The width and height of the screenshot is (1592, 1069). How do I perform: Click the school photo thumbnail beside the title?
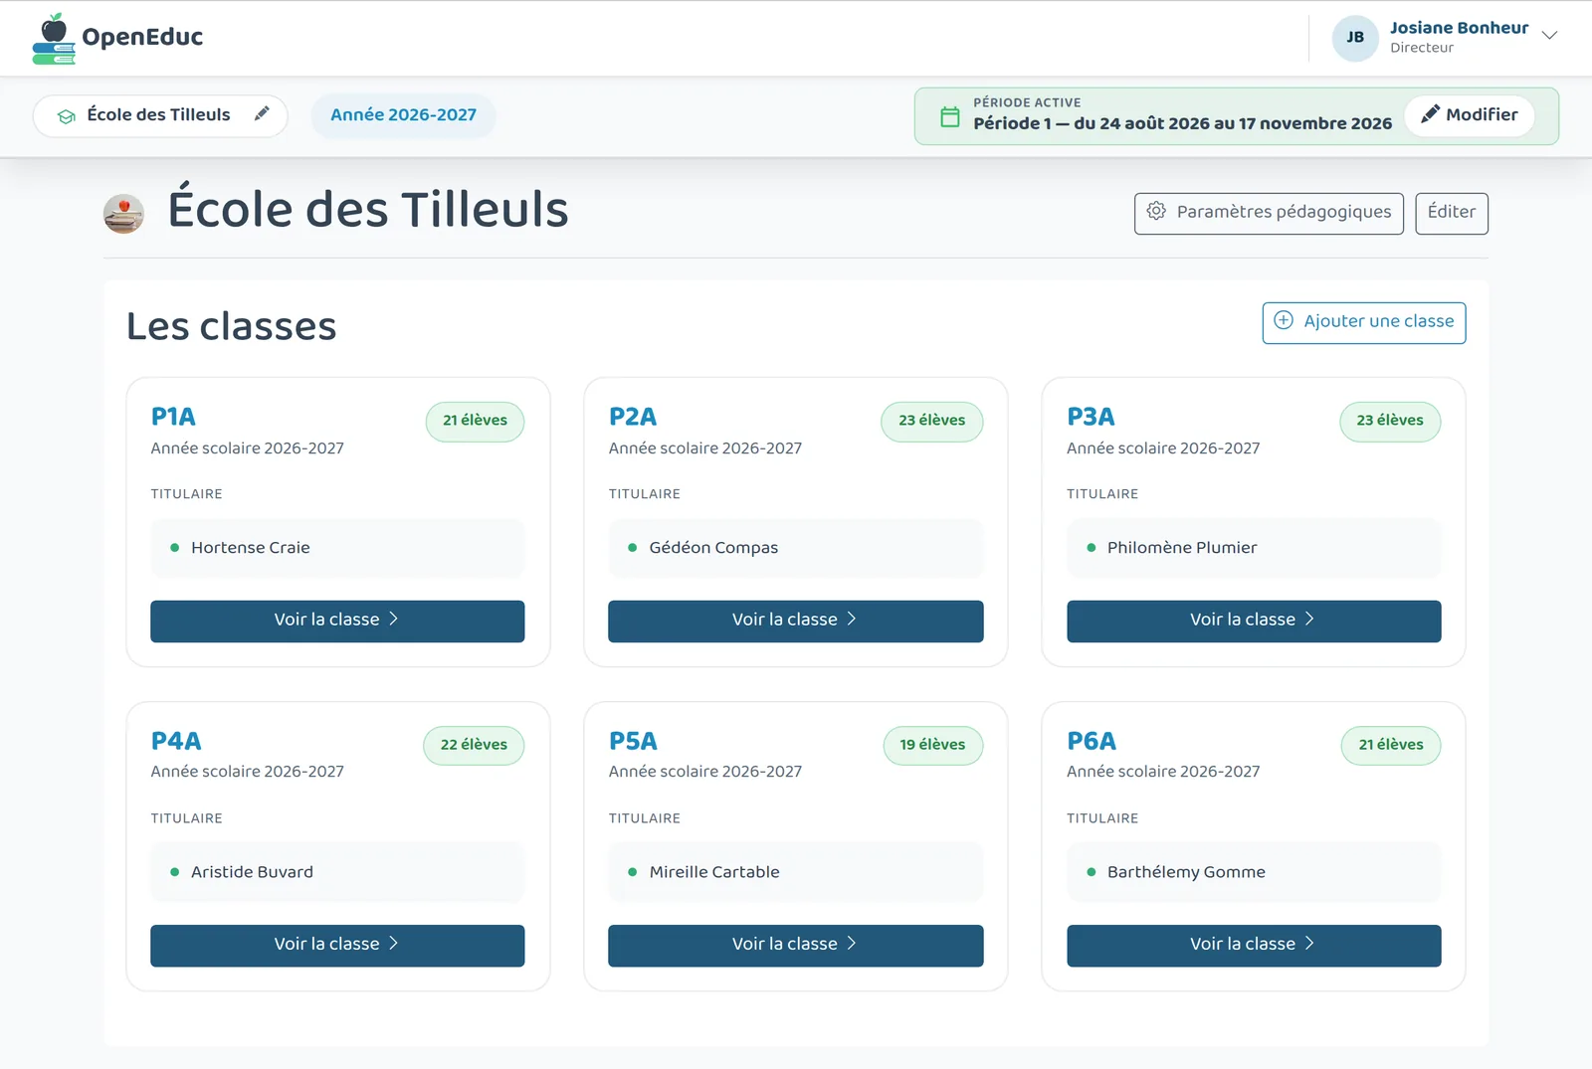pos(123,213)
